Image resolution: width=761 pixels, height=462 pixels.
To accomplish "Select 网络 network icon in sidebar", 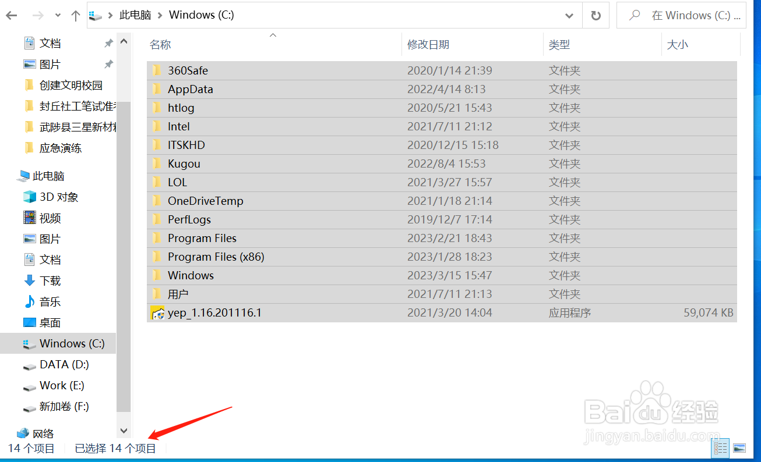I will click(23, 433).
